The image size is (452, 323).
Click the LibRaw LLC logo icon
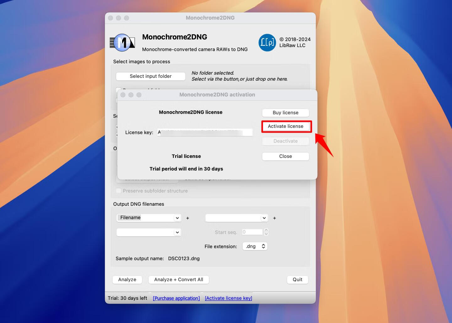267,42
